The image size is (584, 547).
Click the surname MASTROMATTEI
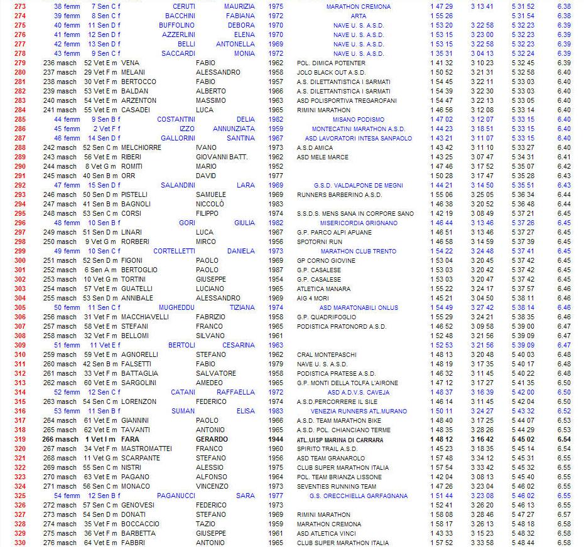coord(146,449)
